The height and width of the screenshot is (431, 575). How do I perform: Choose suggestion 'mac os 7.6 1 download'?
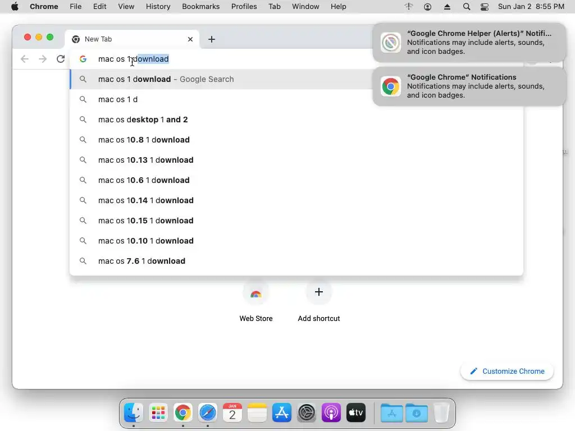pos(296,260)
